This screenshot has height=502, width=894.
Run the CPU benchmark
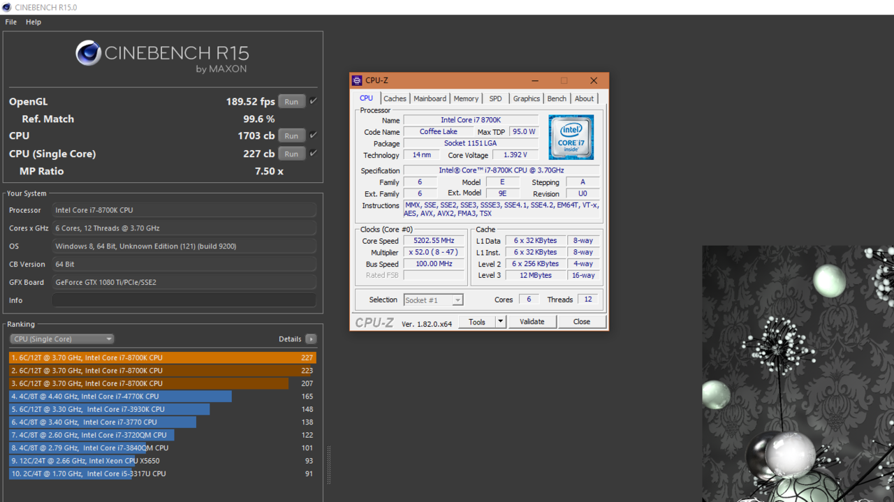click(291, 135)
